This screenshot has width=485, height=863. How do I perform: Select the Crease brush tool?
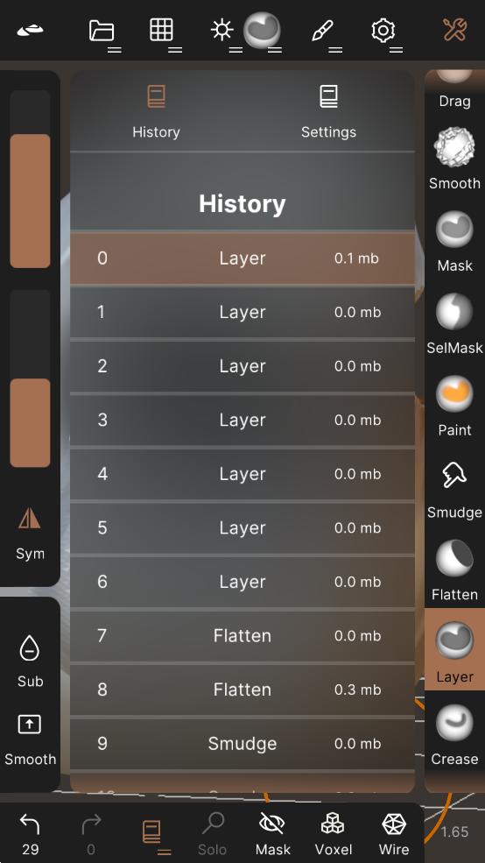(x=454, y=733)
